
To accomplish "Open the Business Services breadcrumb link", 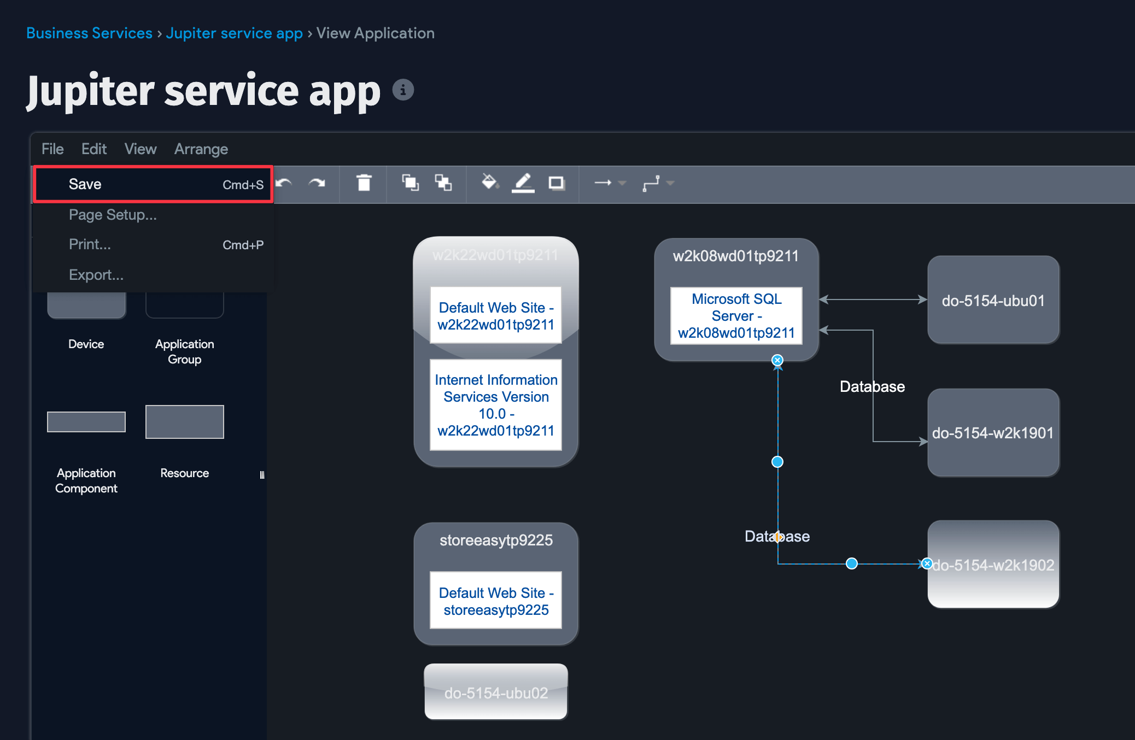I will click(x=89, y=33).
